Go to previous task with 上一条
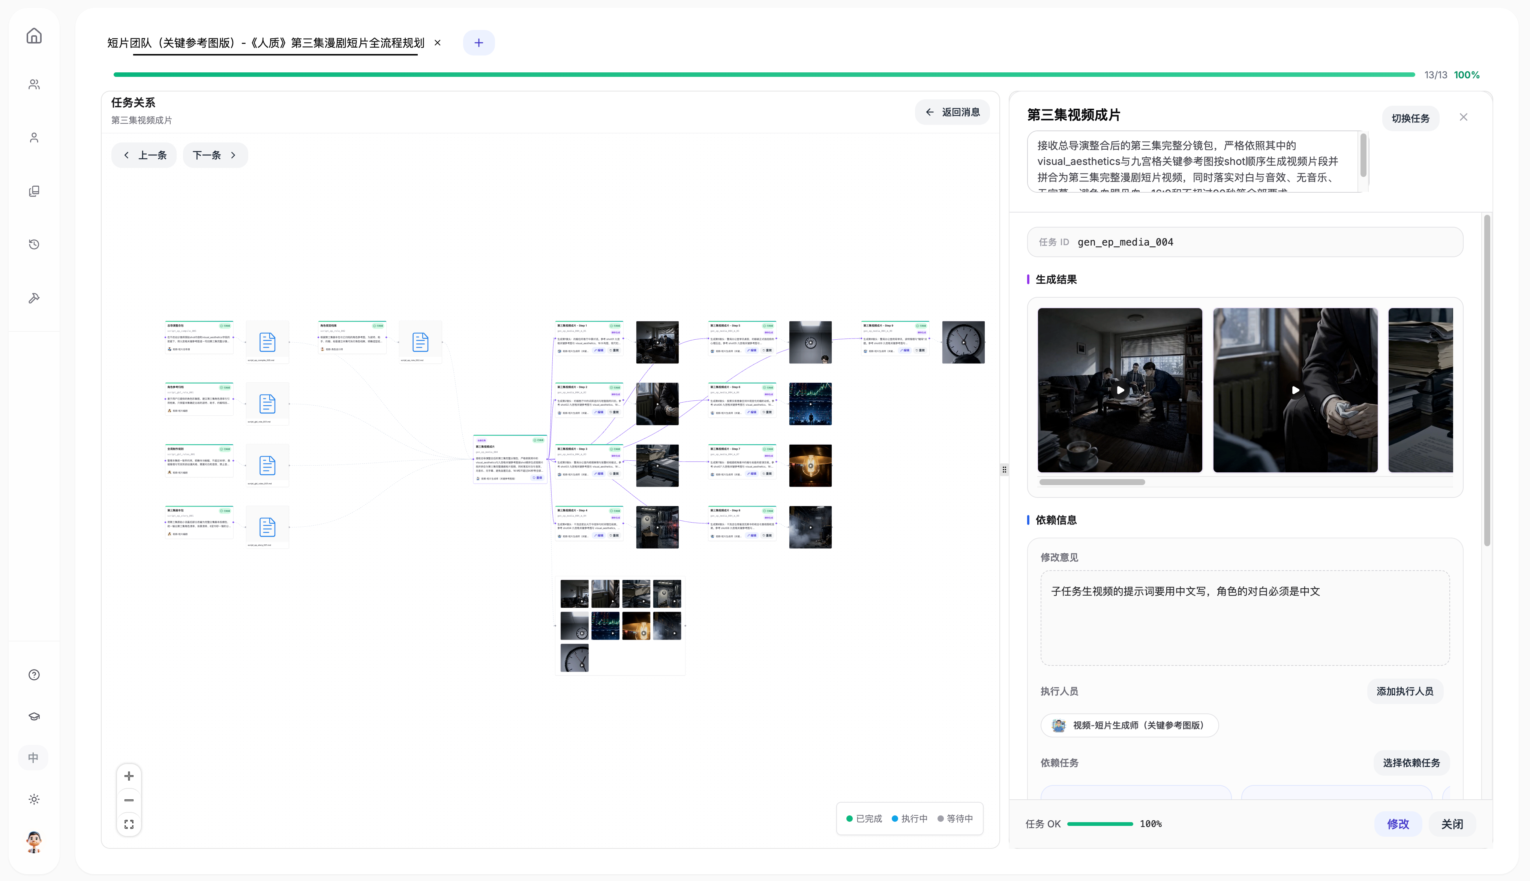Viewport: 1530px width, 881px height. pos(144,156)
